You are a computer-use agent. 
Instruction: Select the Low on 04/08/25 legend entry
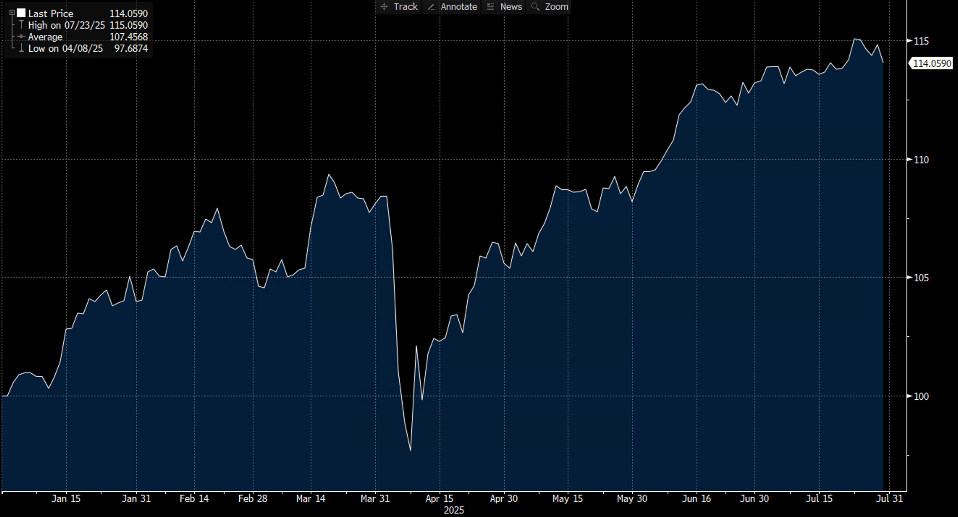coord(65,49)
